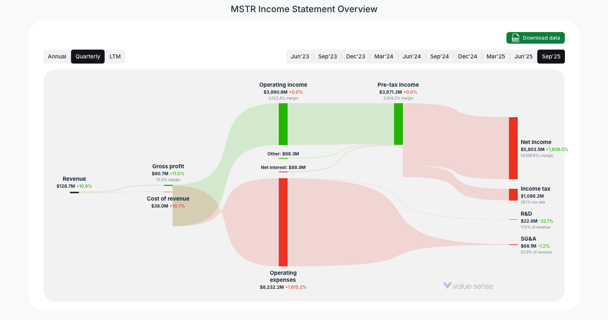Select the Sep'25 quarter
Viewport: 608px width, 320px height.
point(551,56)
